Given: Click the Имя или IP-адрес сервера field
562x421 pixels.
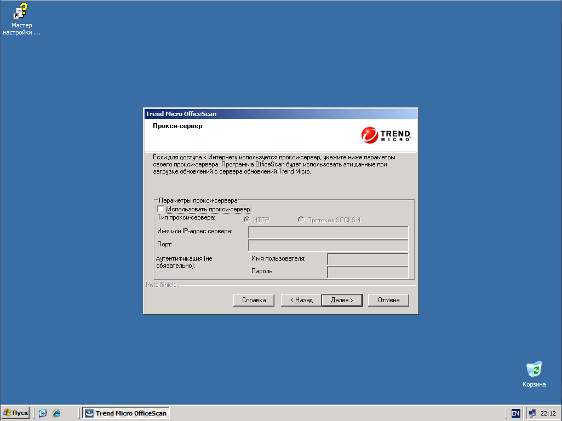Looking at the screenshot, I should point(328,233).
